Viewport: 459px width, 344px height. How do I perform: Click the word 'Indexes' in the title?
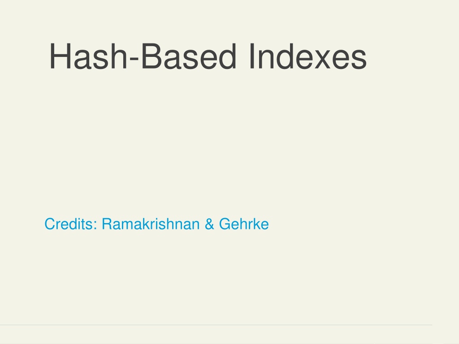pyautogui.click(x=308, y=56)
